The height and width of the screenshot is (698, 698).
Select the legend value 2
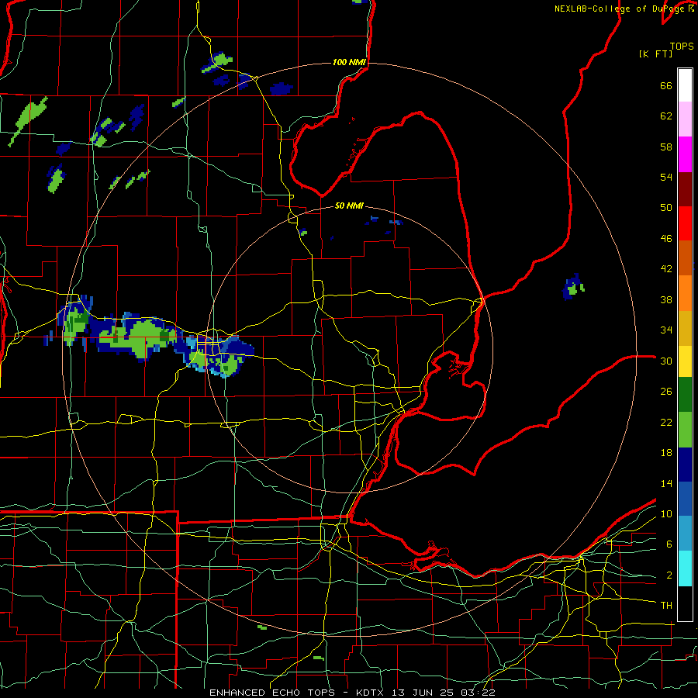(x=669, y=575)
